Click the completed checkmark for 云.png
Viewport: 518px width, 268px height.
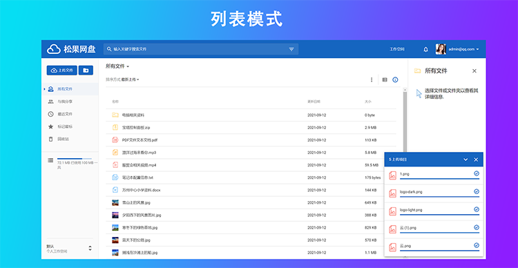coord(477,245)
